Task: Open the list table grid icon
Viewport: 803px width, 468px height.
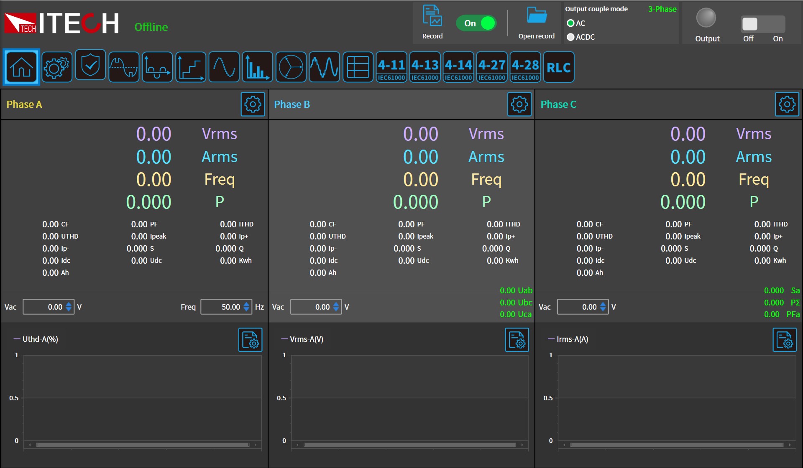Action: [x=358, y=67]
